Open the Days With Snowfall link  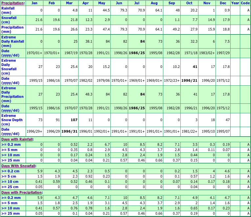(x=18, y=166)
